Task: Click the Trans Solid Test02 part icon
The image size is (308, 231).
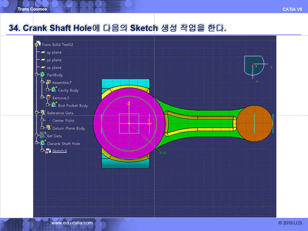Action: [38, 44]
